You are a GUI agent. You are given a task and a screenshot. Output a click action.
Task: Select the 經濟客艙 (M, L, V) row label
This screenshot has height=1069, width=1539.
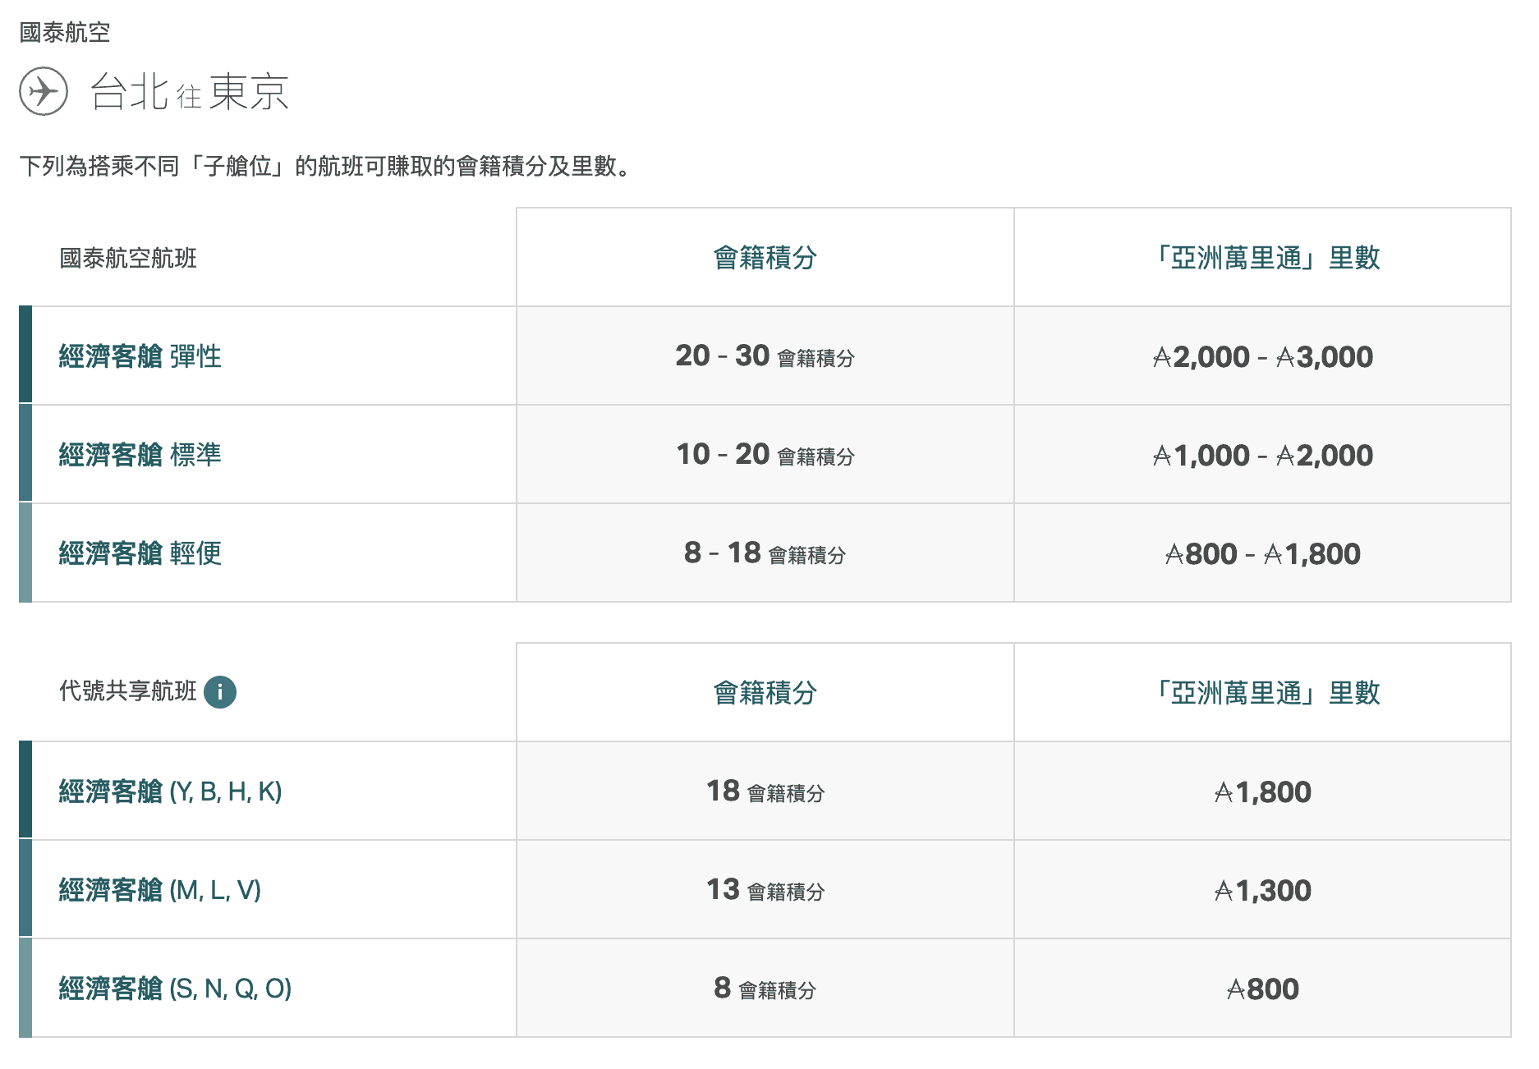click(160, 890)
